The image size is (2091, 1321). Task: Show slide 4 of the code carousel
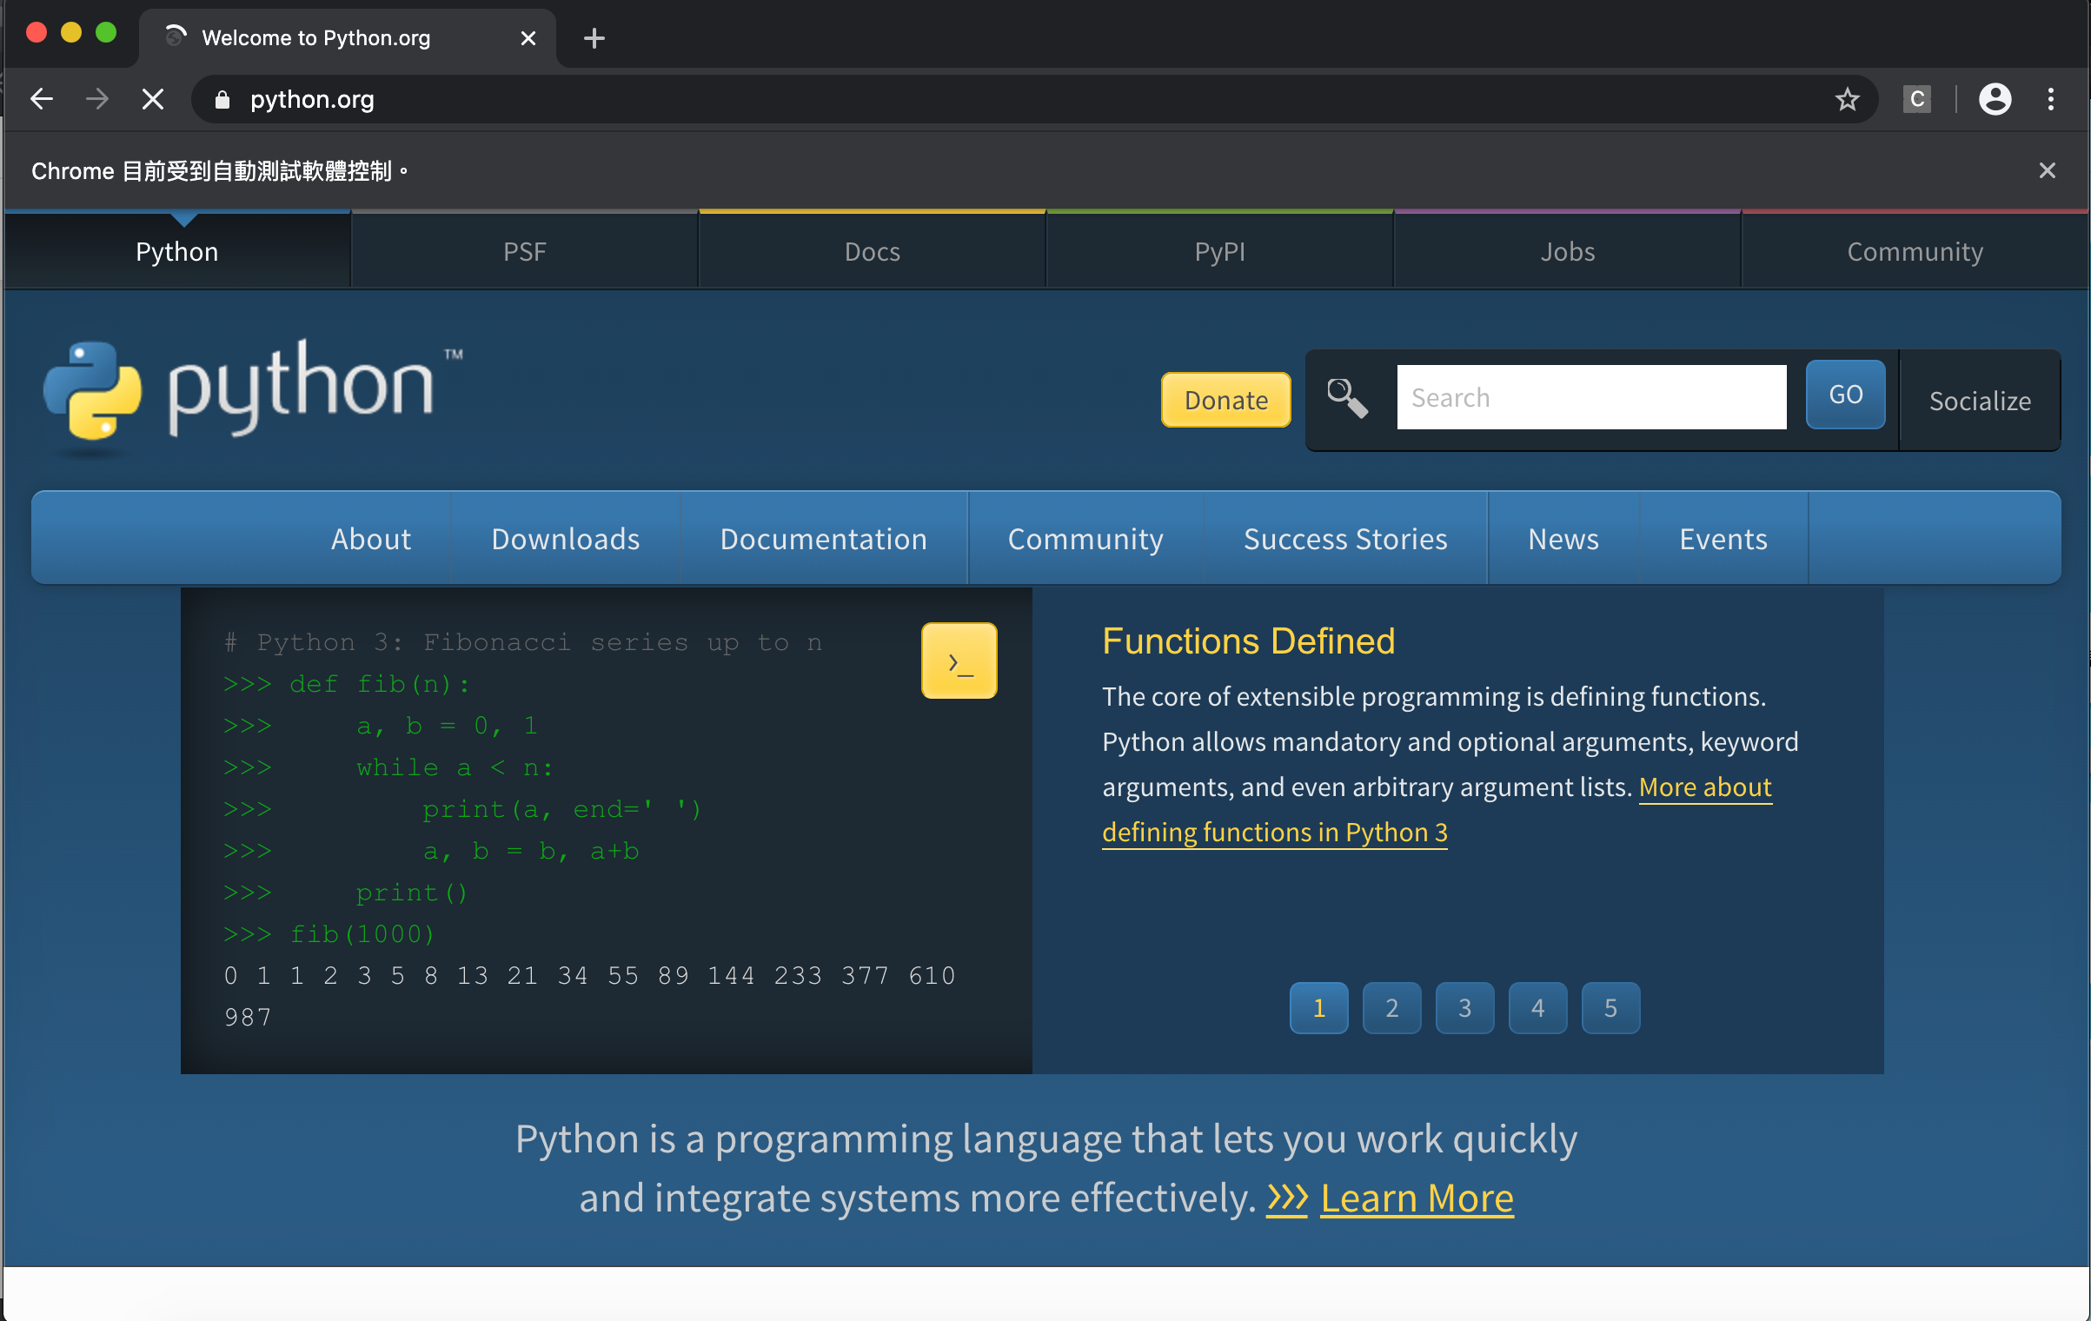[1538, 1008]
